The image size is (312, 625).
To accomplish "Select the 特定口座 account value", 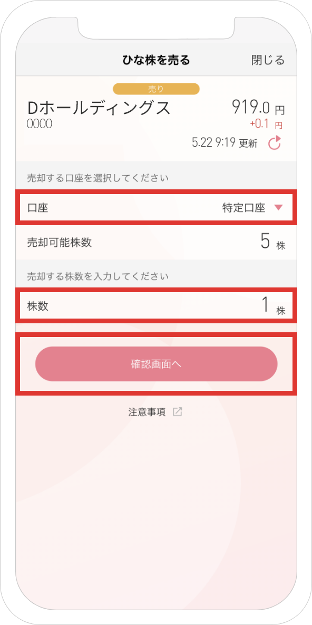I will point(243,207).
